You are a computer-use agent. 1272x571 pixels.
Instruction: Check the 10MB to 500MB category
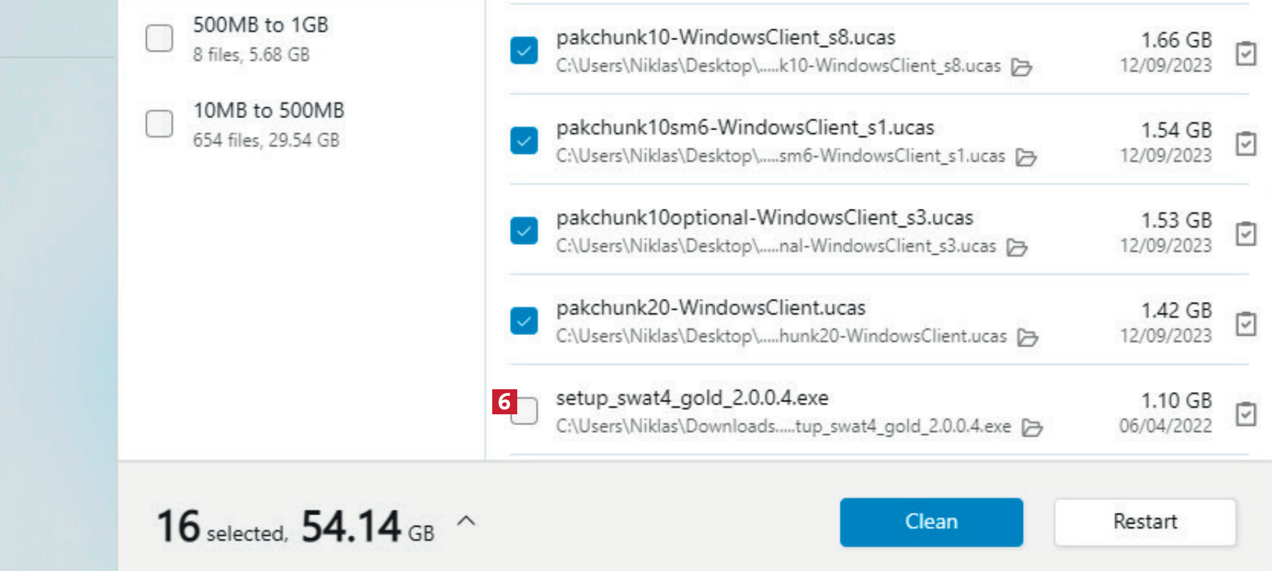[x=159, y=124]
